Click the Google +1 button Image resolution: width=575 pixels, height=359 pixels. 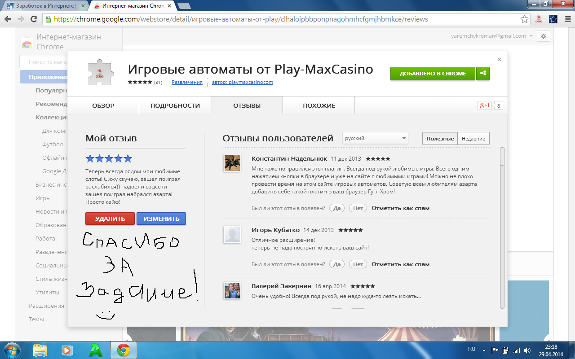point(484,105)
